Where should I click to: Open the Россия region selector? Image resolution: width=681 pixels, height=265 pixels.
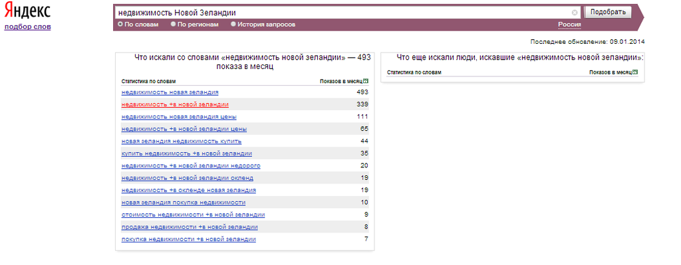pyautogui.click(x=569, y=25)
